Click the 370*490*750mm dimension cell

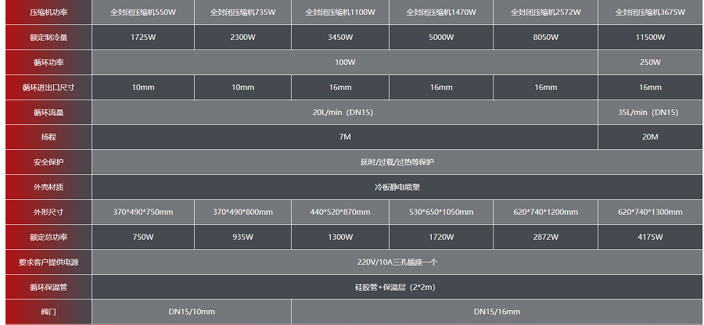coord(143,212)
